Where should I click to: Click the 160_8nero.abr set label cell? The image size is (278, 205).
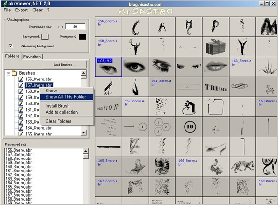coord(243,67)
